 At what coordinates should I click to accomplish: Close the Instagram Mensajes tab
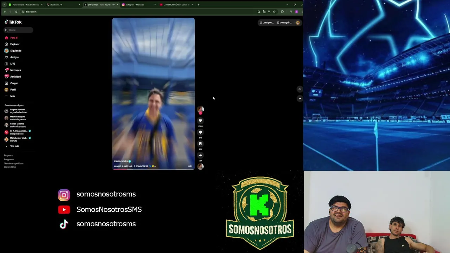[155, 5]
